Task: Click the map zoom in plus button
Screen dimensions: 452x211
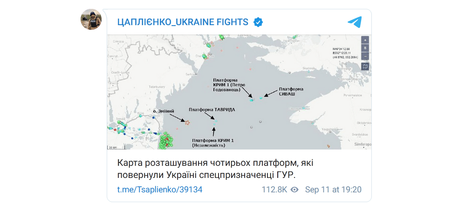Action: 365,40
